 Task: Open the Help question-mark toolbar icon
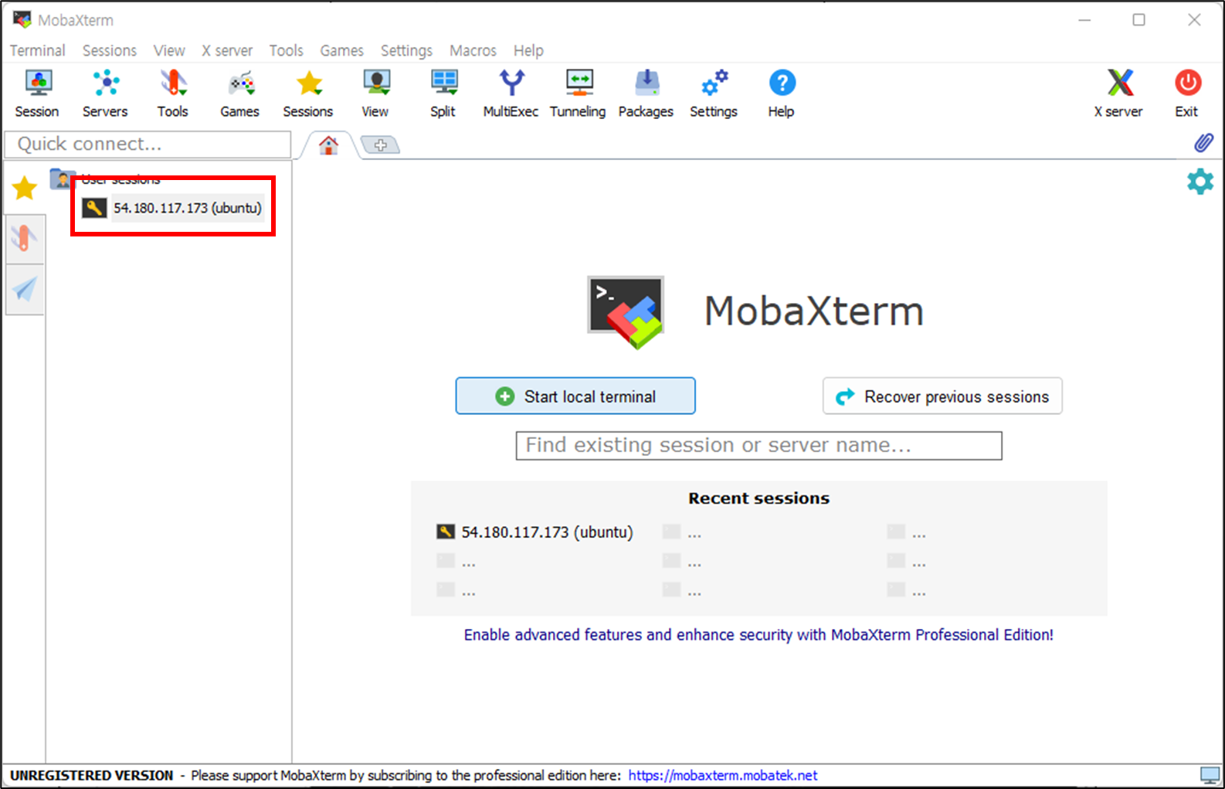[x=782, y=94]
